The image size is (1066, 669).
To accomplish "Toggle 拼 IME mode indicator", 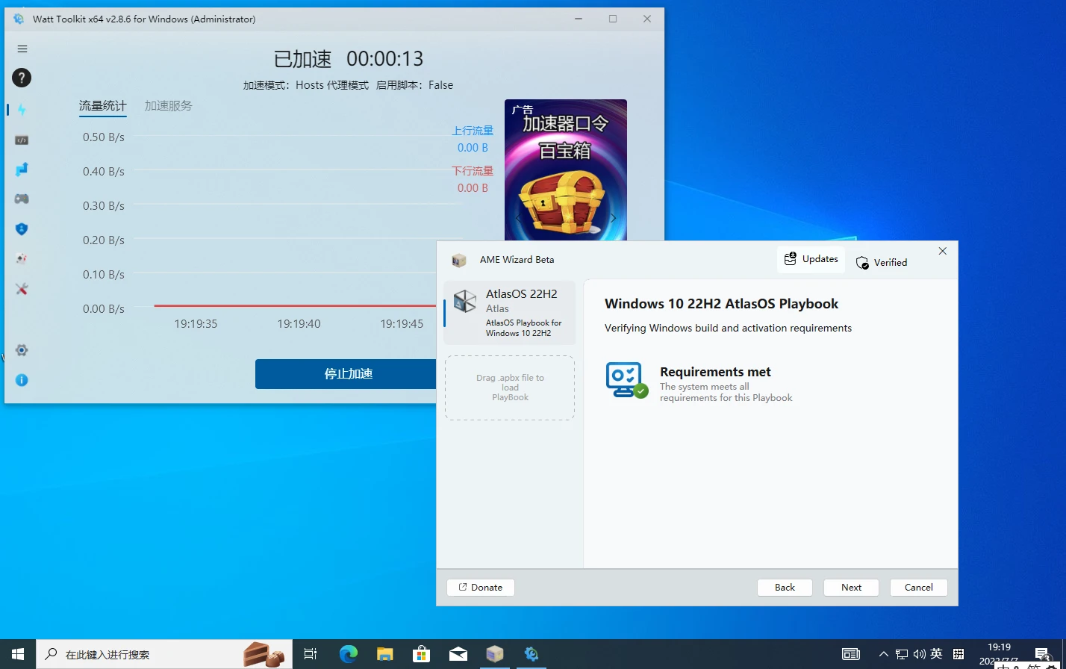I will 959,654.
